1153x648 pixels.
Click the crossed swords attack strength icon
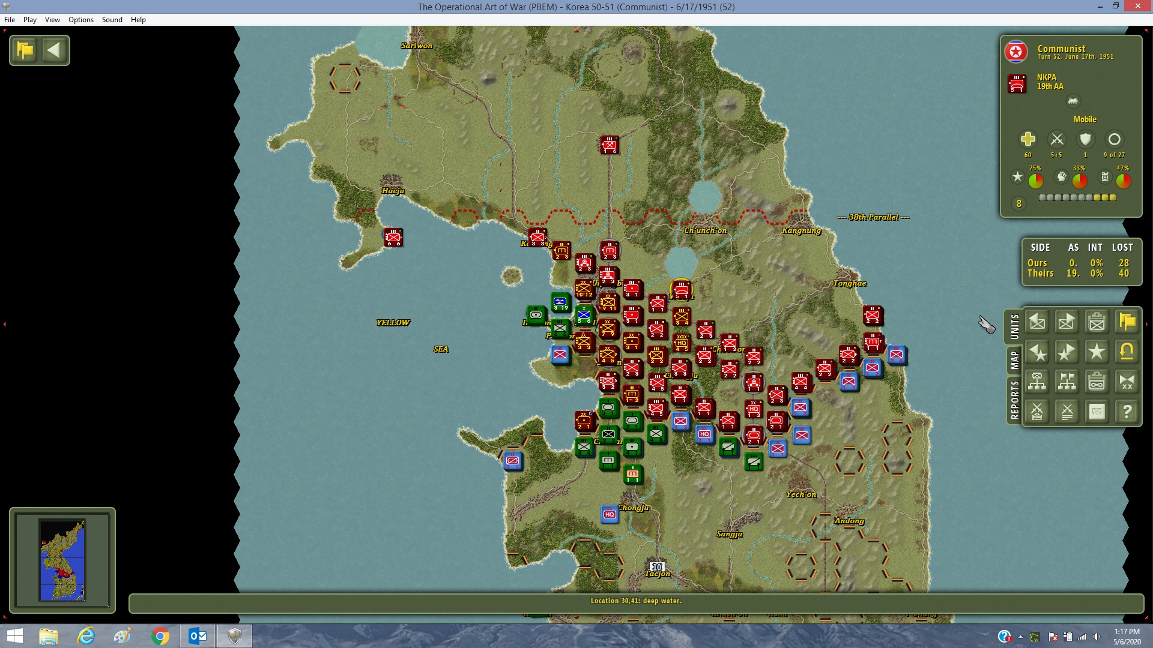point(1057,140)
